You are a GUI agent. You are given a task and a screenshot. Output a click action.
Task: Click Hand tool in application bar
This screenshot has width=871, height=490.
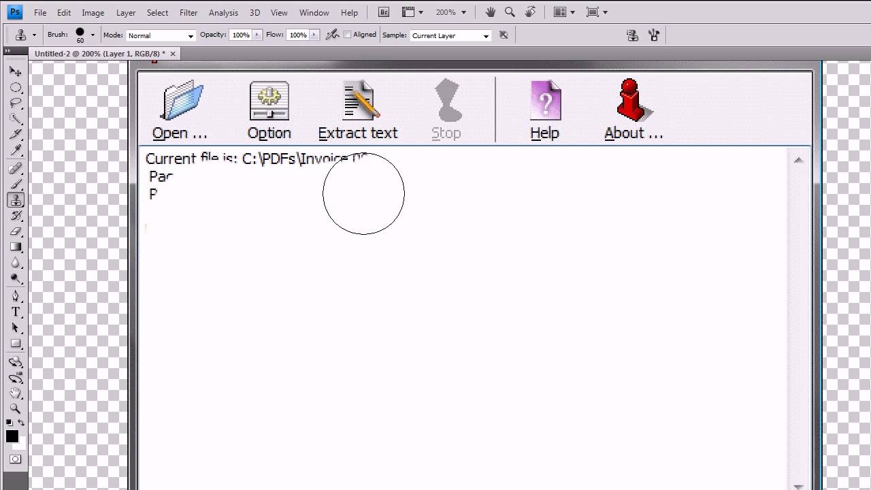tap(491, 12)
